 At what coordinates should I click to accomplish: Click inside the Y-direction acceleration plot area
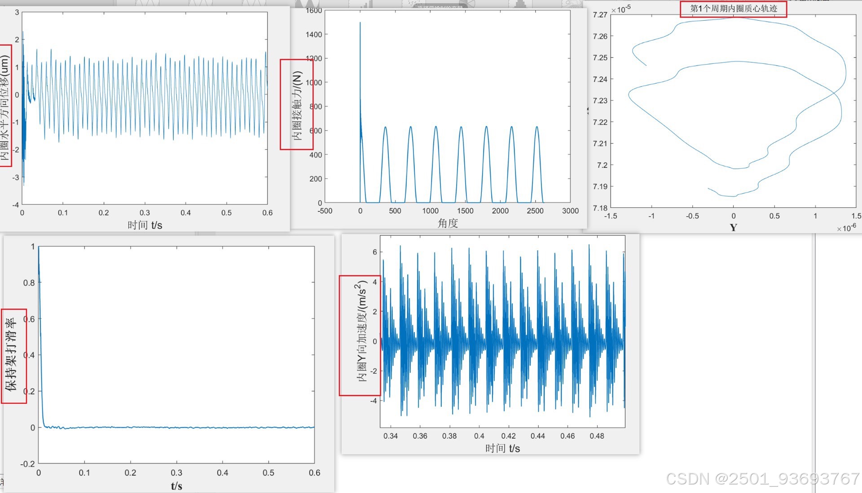click(x=502, y=332)
